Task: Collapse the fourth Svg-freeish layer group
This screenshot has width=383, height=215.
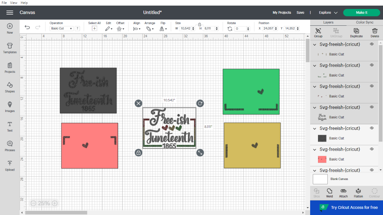Action: [x=315, y=107]
